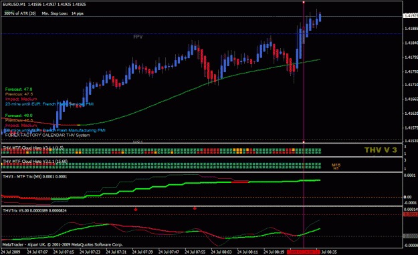Click the EURUSD,M1 chart header text

pos(45,5)
